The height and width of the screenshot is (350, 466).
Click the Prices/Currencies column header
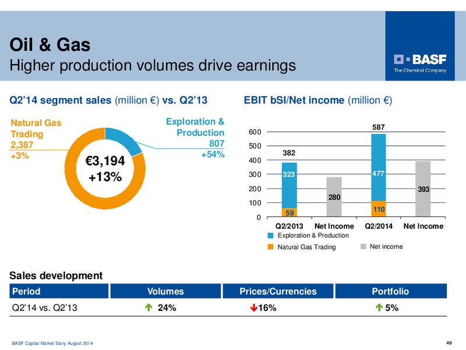coord(278,291)
